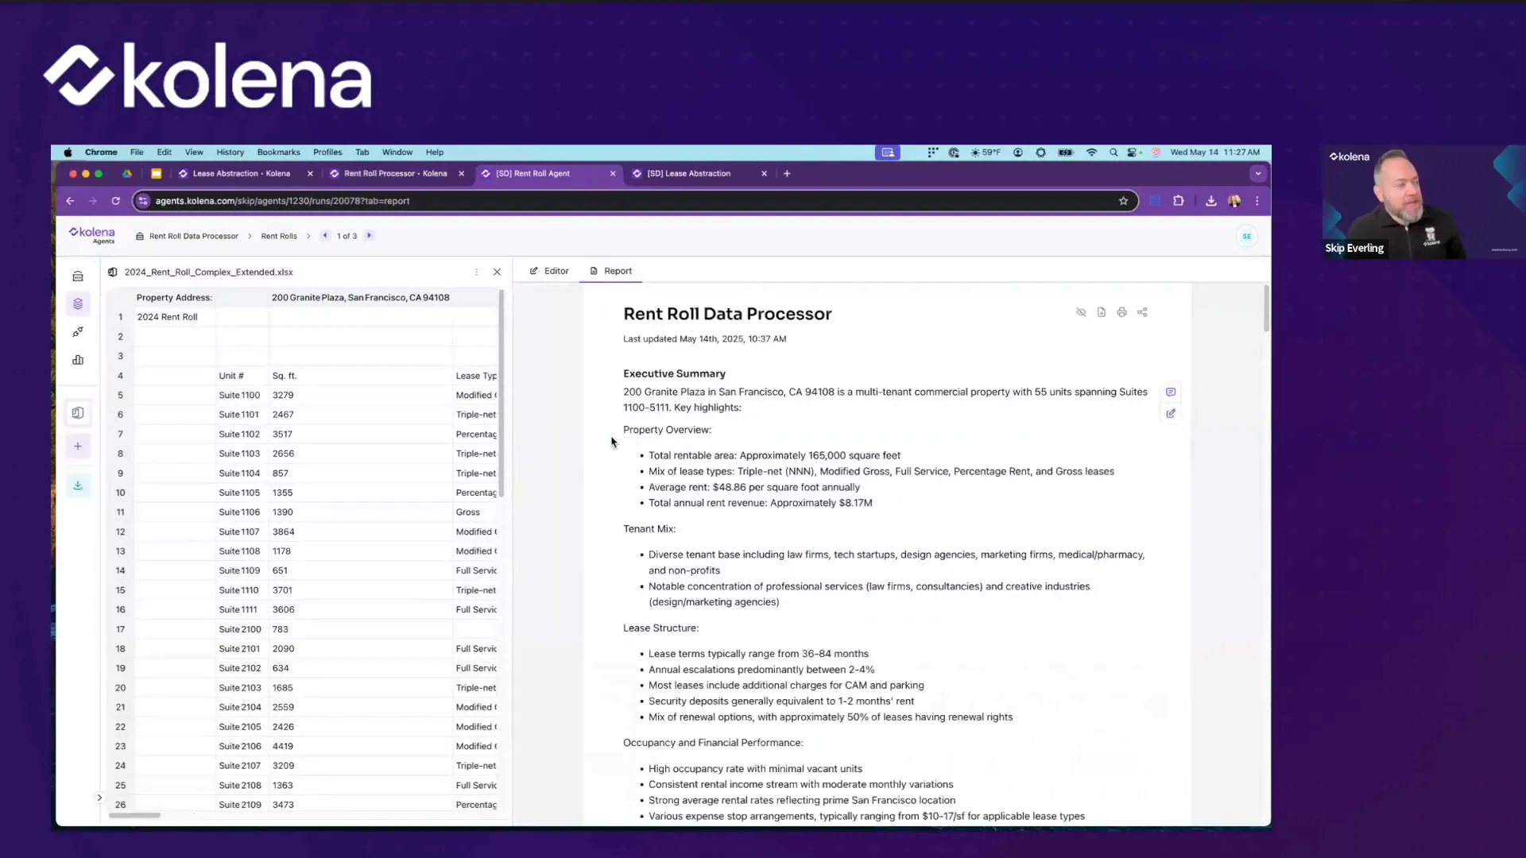Switch to the Editor tab
1526x858 pixels.
549,271
